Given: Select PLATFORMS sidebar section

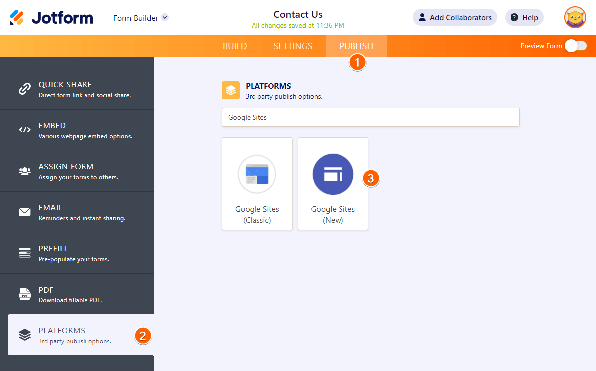Looking at the screenshot, I should (81, 335).
